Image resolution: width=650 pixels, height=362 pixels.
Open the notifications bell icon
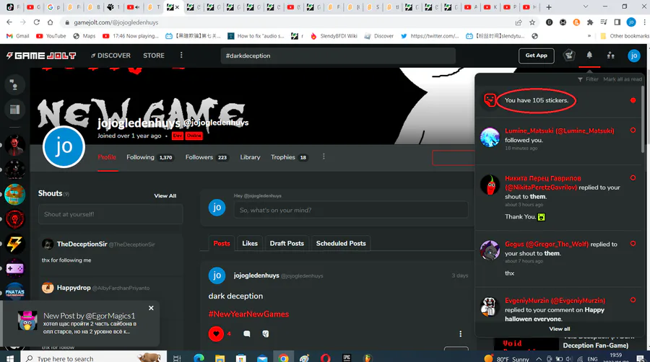pyautogui.click(x=589, y=55)
